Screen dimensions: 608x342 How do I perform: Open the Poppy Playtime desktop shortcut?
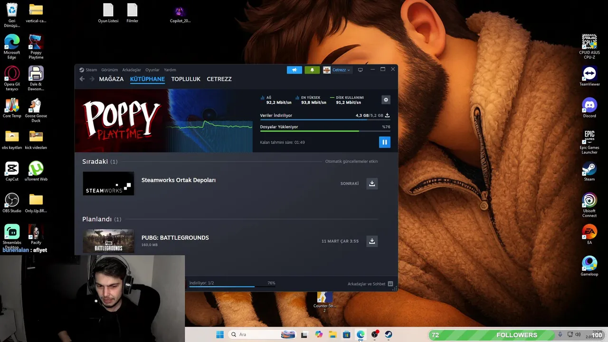coord(36,47)
